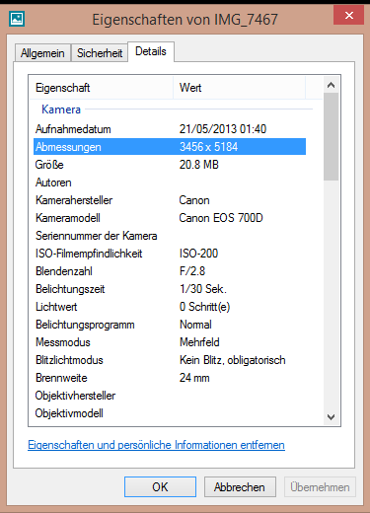Viewport: 370px width, 513px height.
Task: Select the Lichtwert row
Action: (170, 307)
